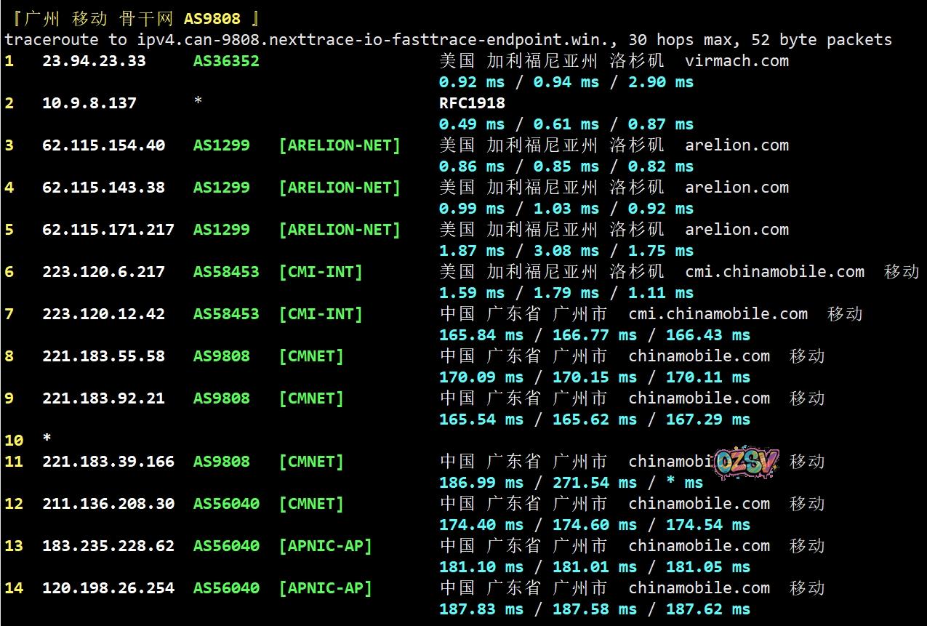Select the IP address 221.183.39.166
Viewport: 927px width, 626px height.
[108, 462]
